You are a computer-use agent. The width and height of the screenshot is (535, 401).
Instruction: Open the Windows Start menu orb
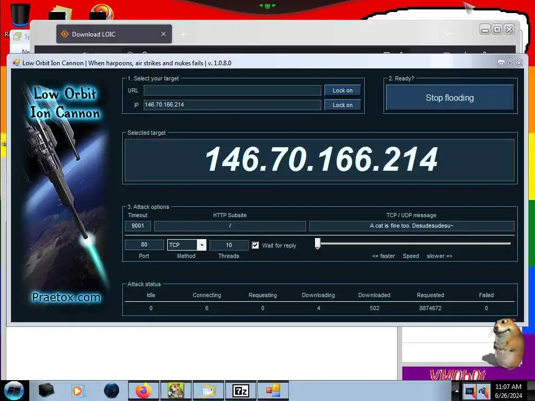coord(14,391)
